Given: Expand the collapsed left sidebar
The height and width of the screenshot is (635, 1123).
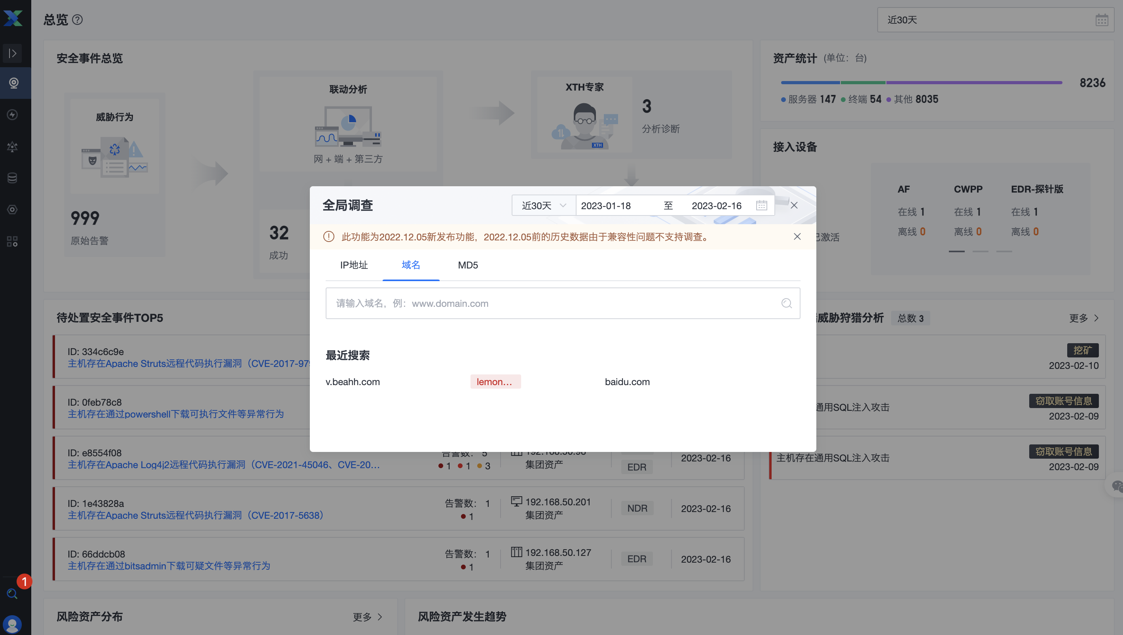Looking at the screenshot, I should 13,53.
